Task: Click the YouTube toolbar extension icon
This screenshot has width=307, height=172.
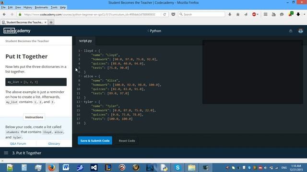Action: pyautogui.click(x=274, y=14)
